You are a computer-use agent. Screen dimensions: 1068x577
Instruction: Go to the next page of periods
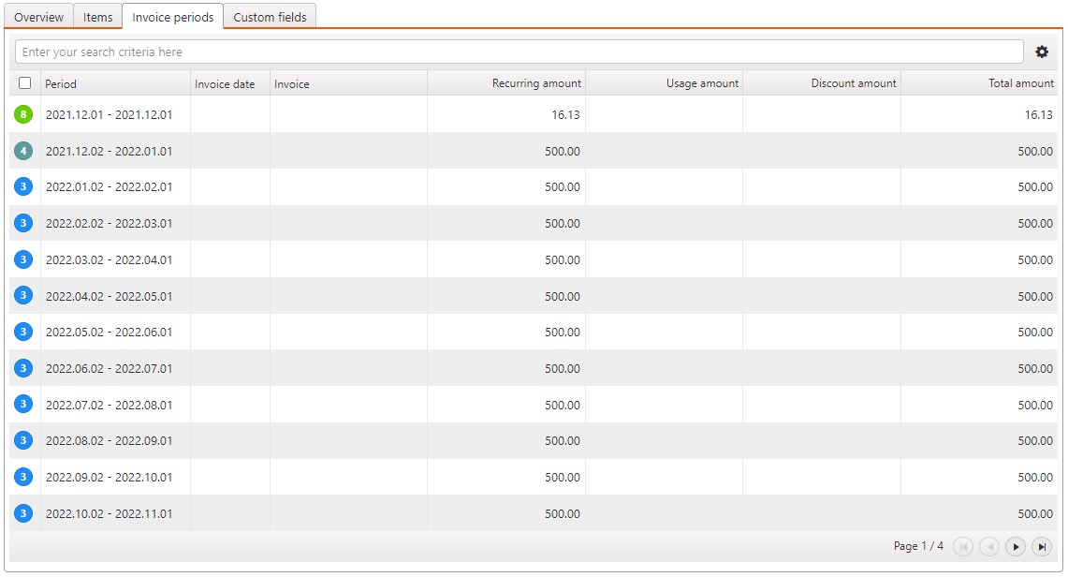(x=1016, y=547)
